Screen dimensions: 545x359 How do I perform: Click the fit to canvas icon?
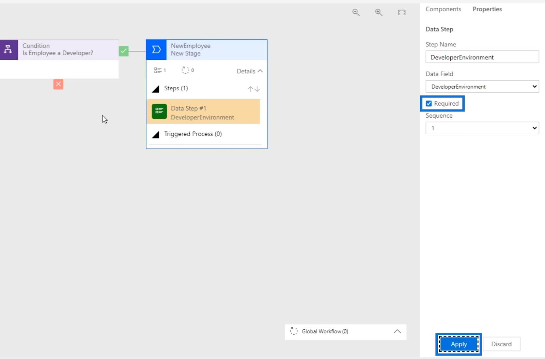tap(402, 13)
